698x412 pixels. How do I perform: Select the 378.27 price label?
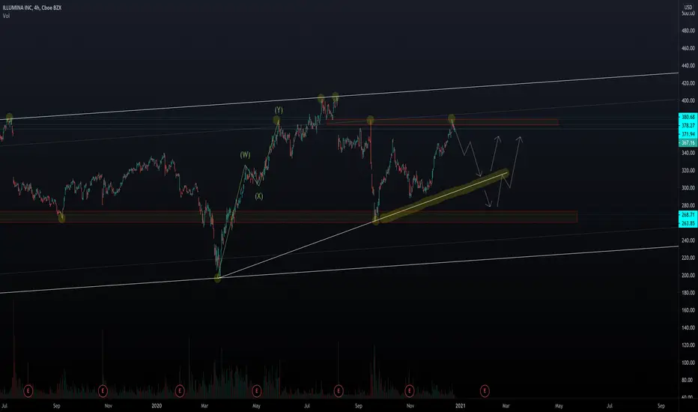(688, 126)
